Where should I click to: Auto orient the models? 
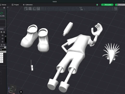(34, 9)
